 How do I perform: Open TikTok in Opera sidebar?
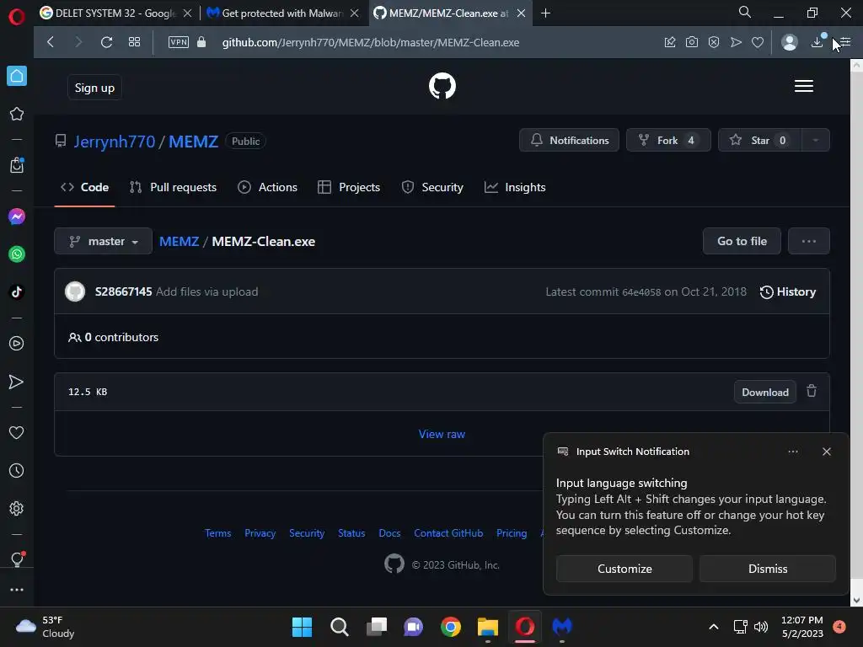17,291
